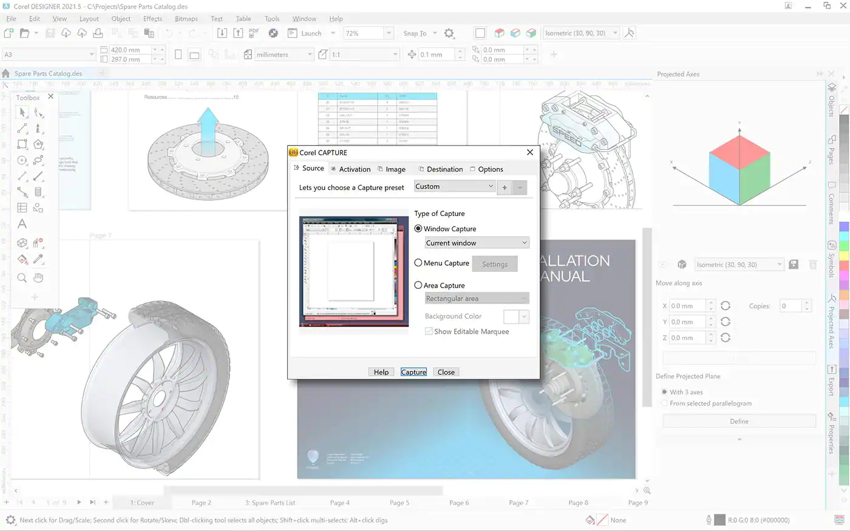Click the Help button in the dialog

pyautogui.click(x=381, y=371)
